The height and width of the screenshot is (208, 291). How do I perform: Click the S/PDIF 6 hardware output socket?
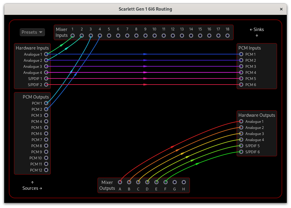pos(241,152)
